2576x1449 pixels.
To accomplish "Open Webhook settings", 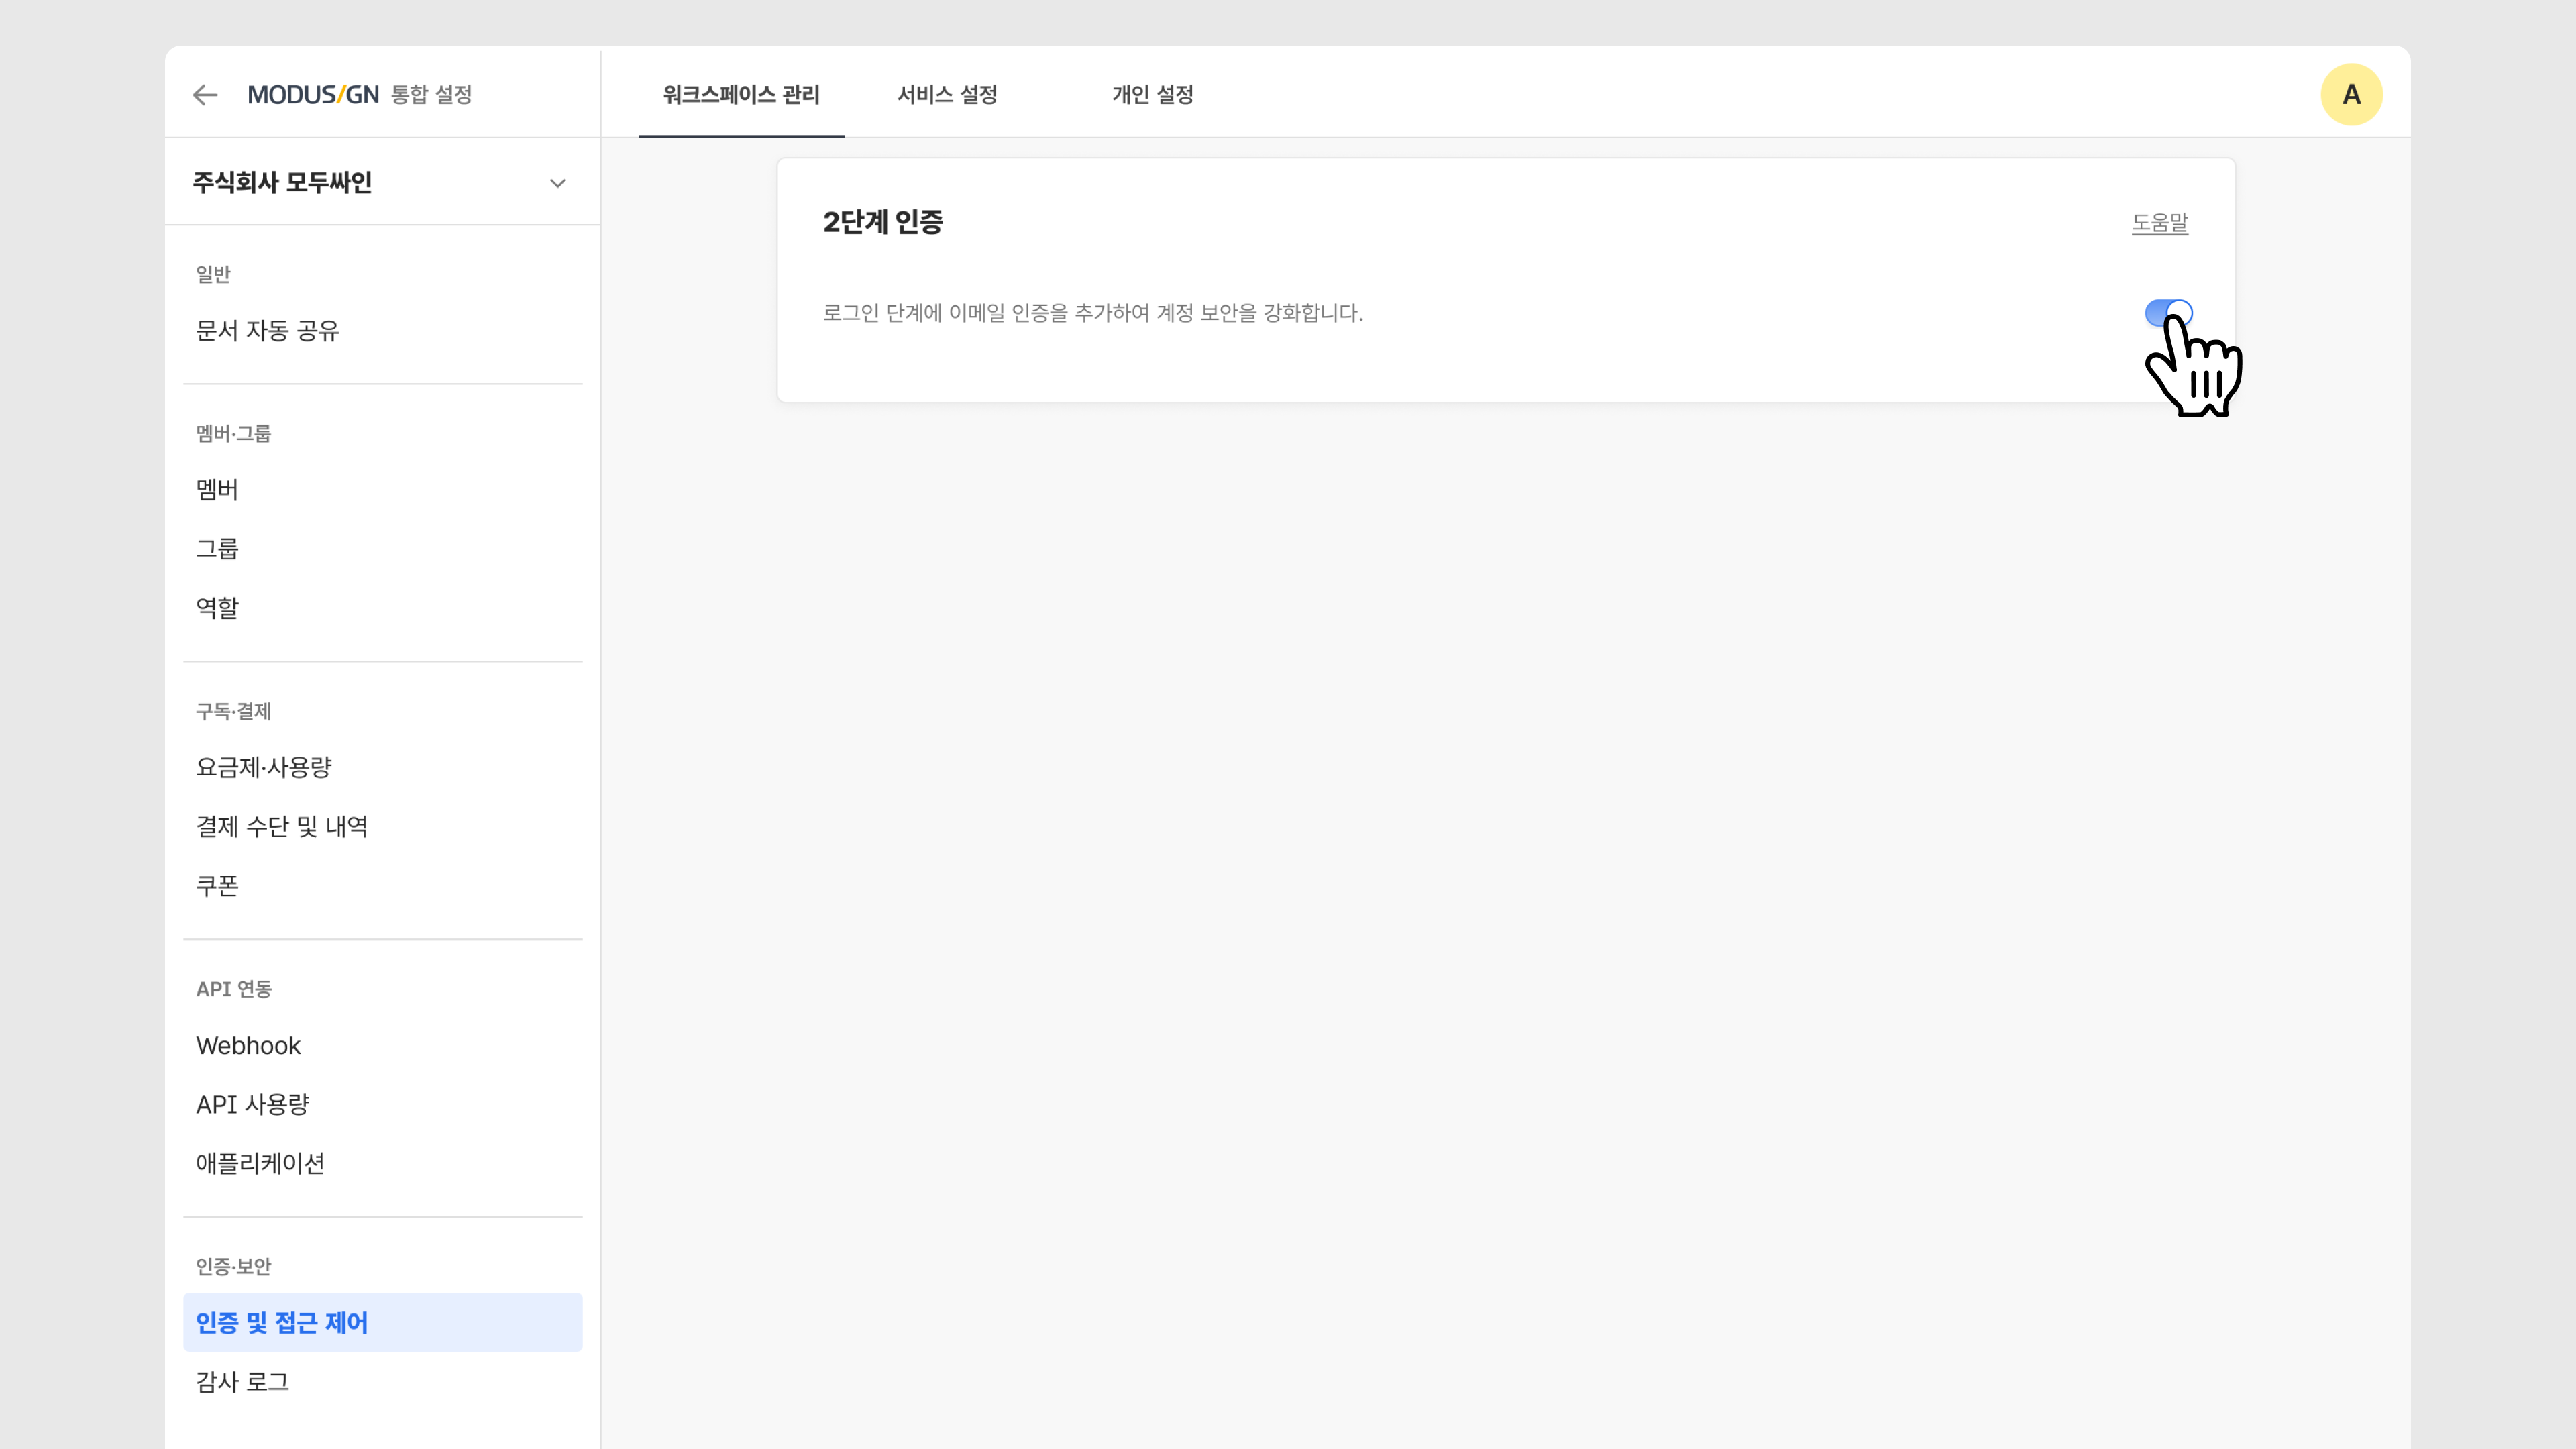I will pos(248,1046).
